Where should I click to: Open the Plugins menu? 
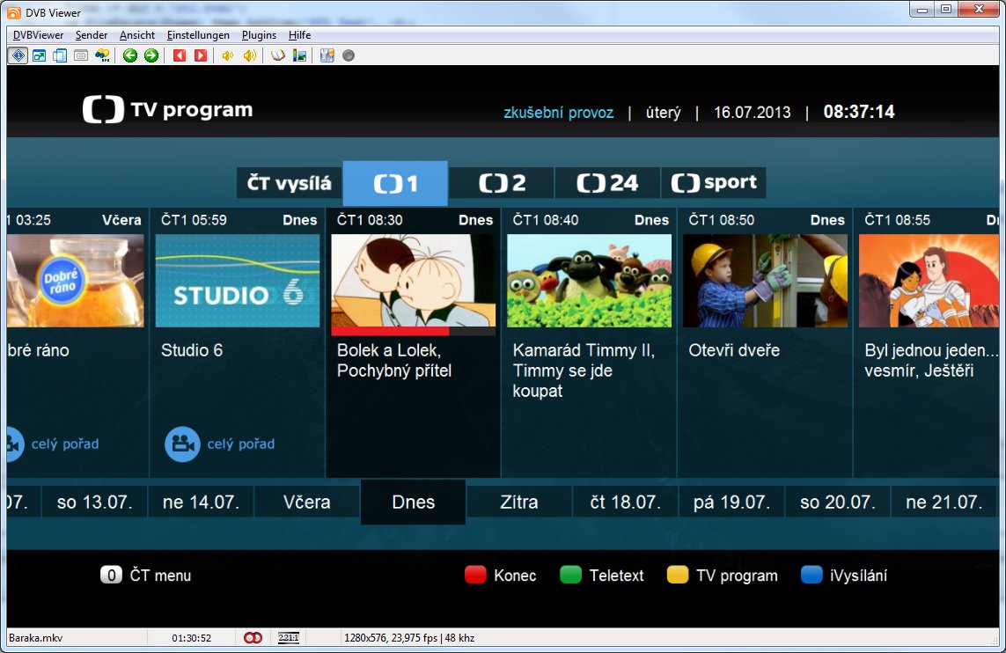[259, 35]
